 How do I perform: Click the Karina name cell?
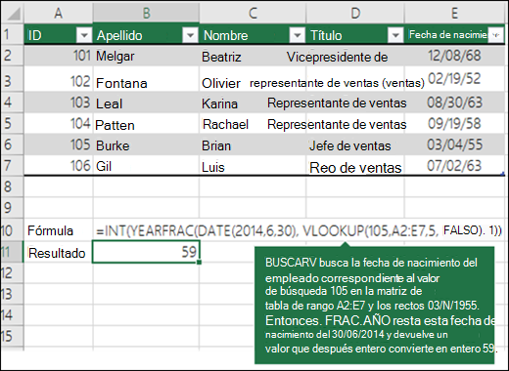click(253, 103)
